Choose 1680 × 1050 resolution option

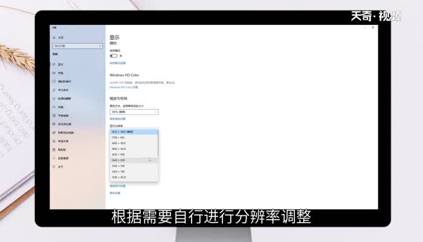tap(134, 143)
